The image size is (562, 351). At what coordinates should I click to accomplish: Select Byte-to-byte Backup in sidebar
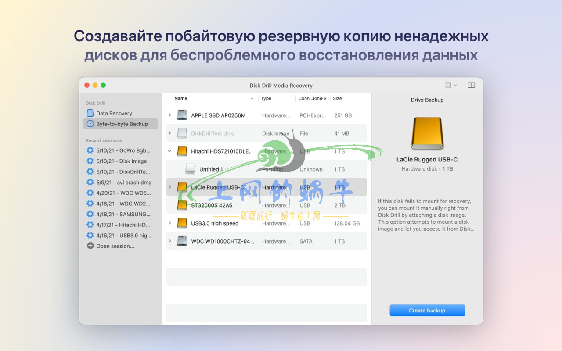coord(120,124)
